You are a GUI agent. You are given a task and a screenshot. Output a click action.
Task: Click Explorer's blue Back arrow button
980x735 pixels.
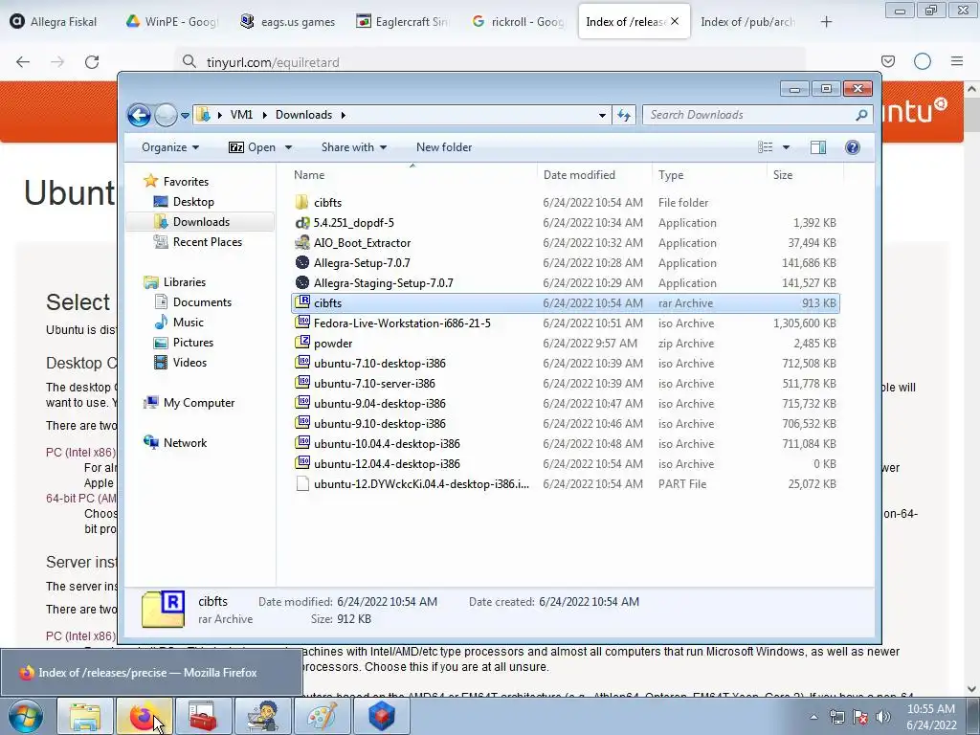[139, 115]
